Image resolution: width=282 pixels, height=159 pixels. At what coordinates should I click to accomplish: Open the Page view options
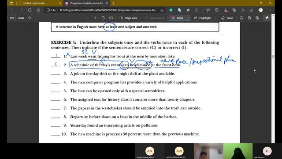click(129, 18)
